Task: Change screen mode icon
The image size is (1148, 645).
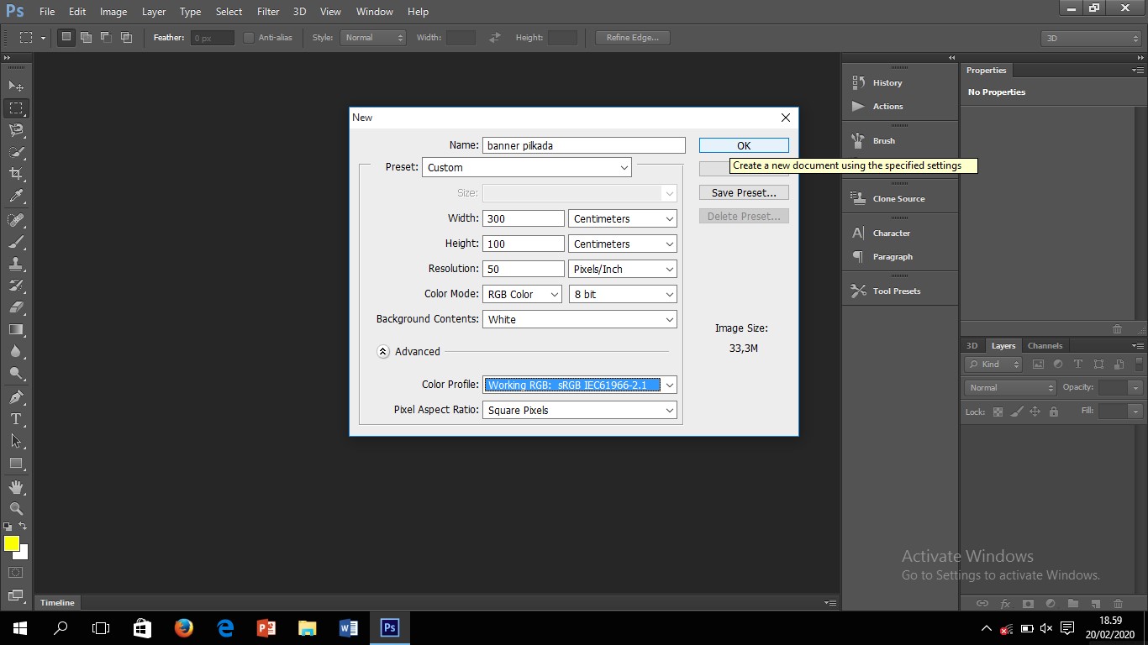Action: (x=16, y=595)
